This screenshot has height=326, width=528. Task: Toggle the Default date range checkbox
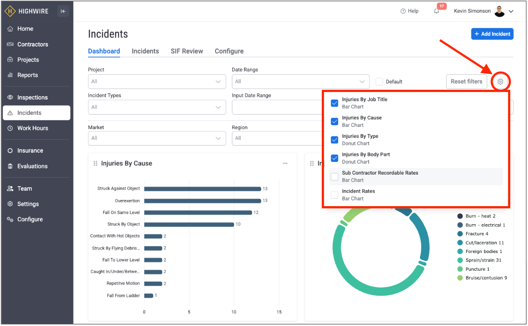[379, 82]
